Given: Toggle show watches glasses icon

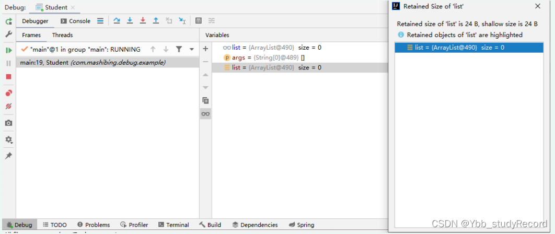Looking at the screenshot, I should click(x=205, y=114).
